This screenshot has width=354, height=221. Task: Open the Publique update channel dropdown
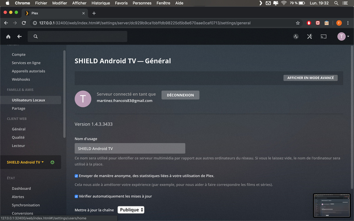pyautogui.click(x=131, y=210)
